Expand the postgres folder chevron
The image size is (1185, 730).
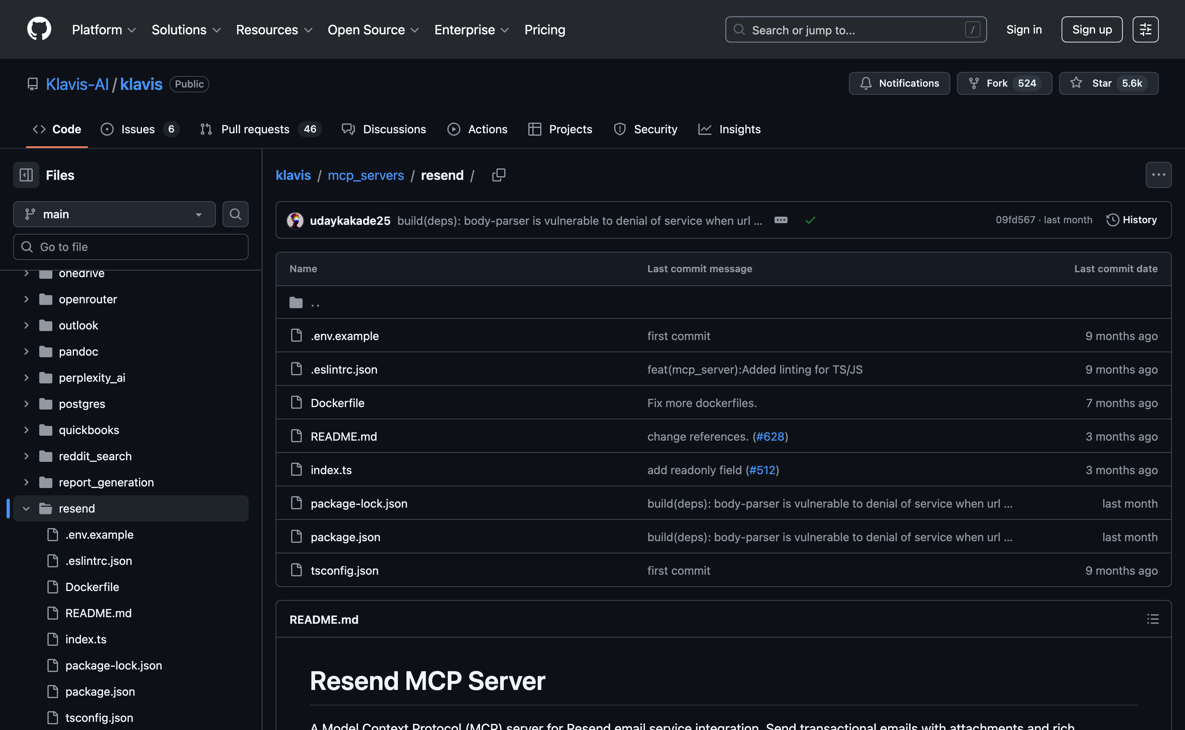pos(27,403)
